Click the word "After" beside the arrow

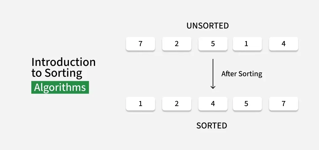(x=228, y=74)
